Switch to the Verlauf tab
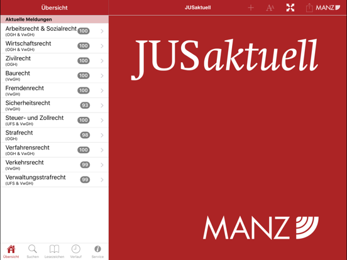347x260 pixels. coord(75,252)
